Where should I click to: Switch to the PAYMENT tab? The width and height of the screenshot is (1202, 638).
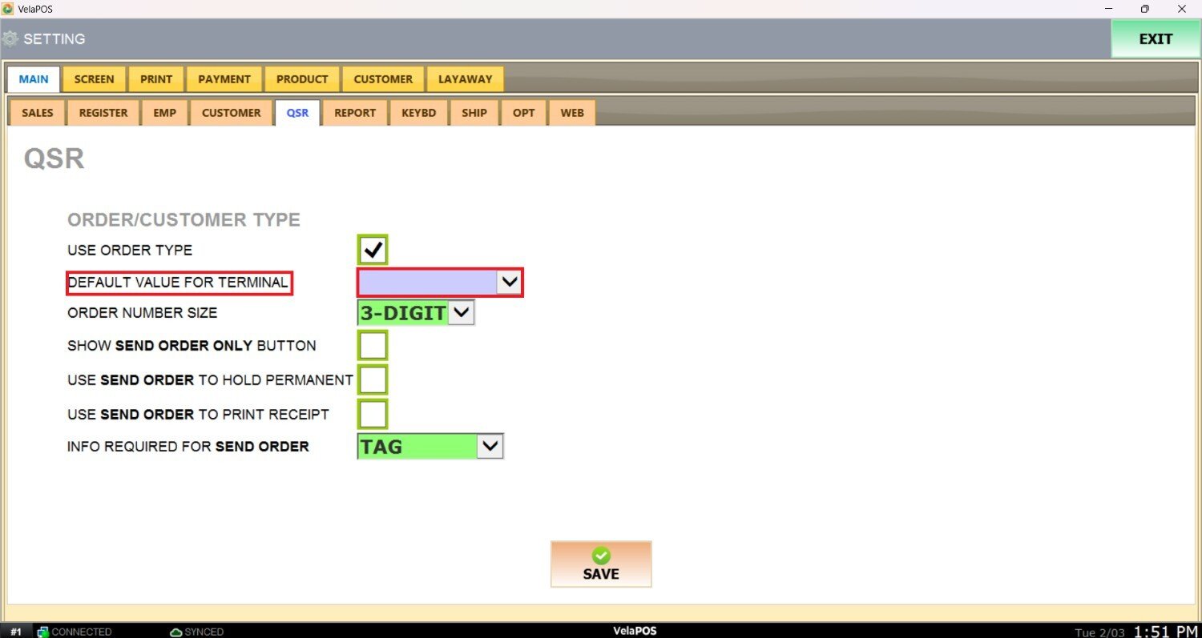tap(224, 79)
